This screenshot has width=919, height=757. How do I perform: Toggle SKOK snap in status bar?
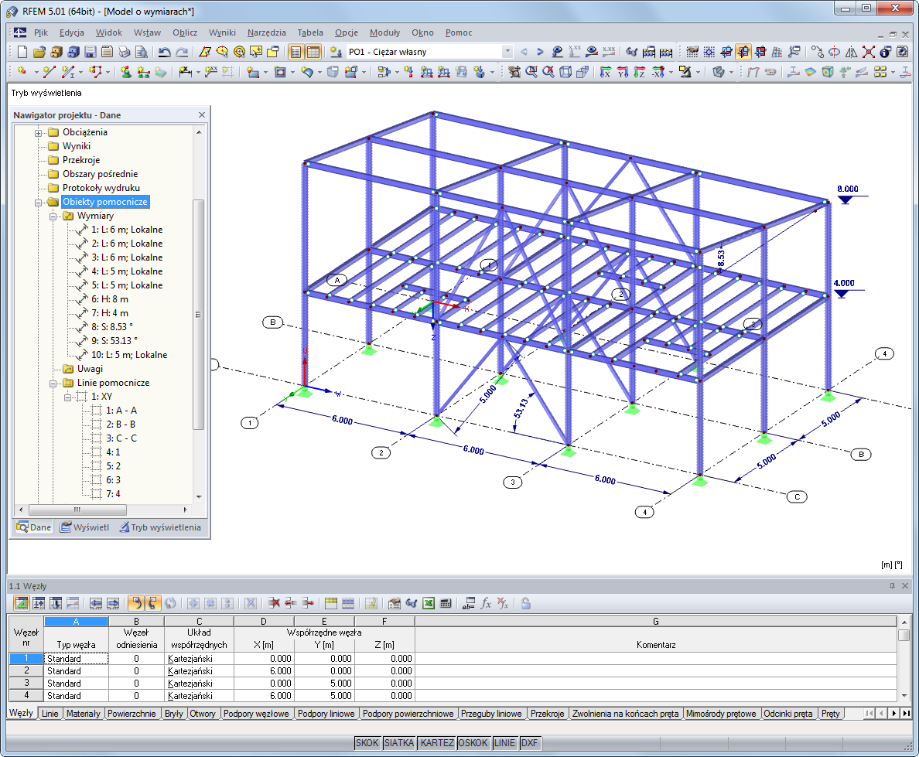367,743
